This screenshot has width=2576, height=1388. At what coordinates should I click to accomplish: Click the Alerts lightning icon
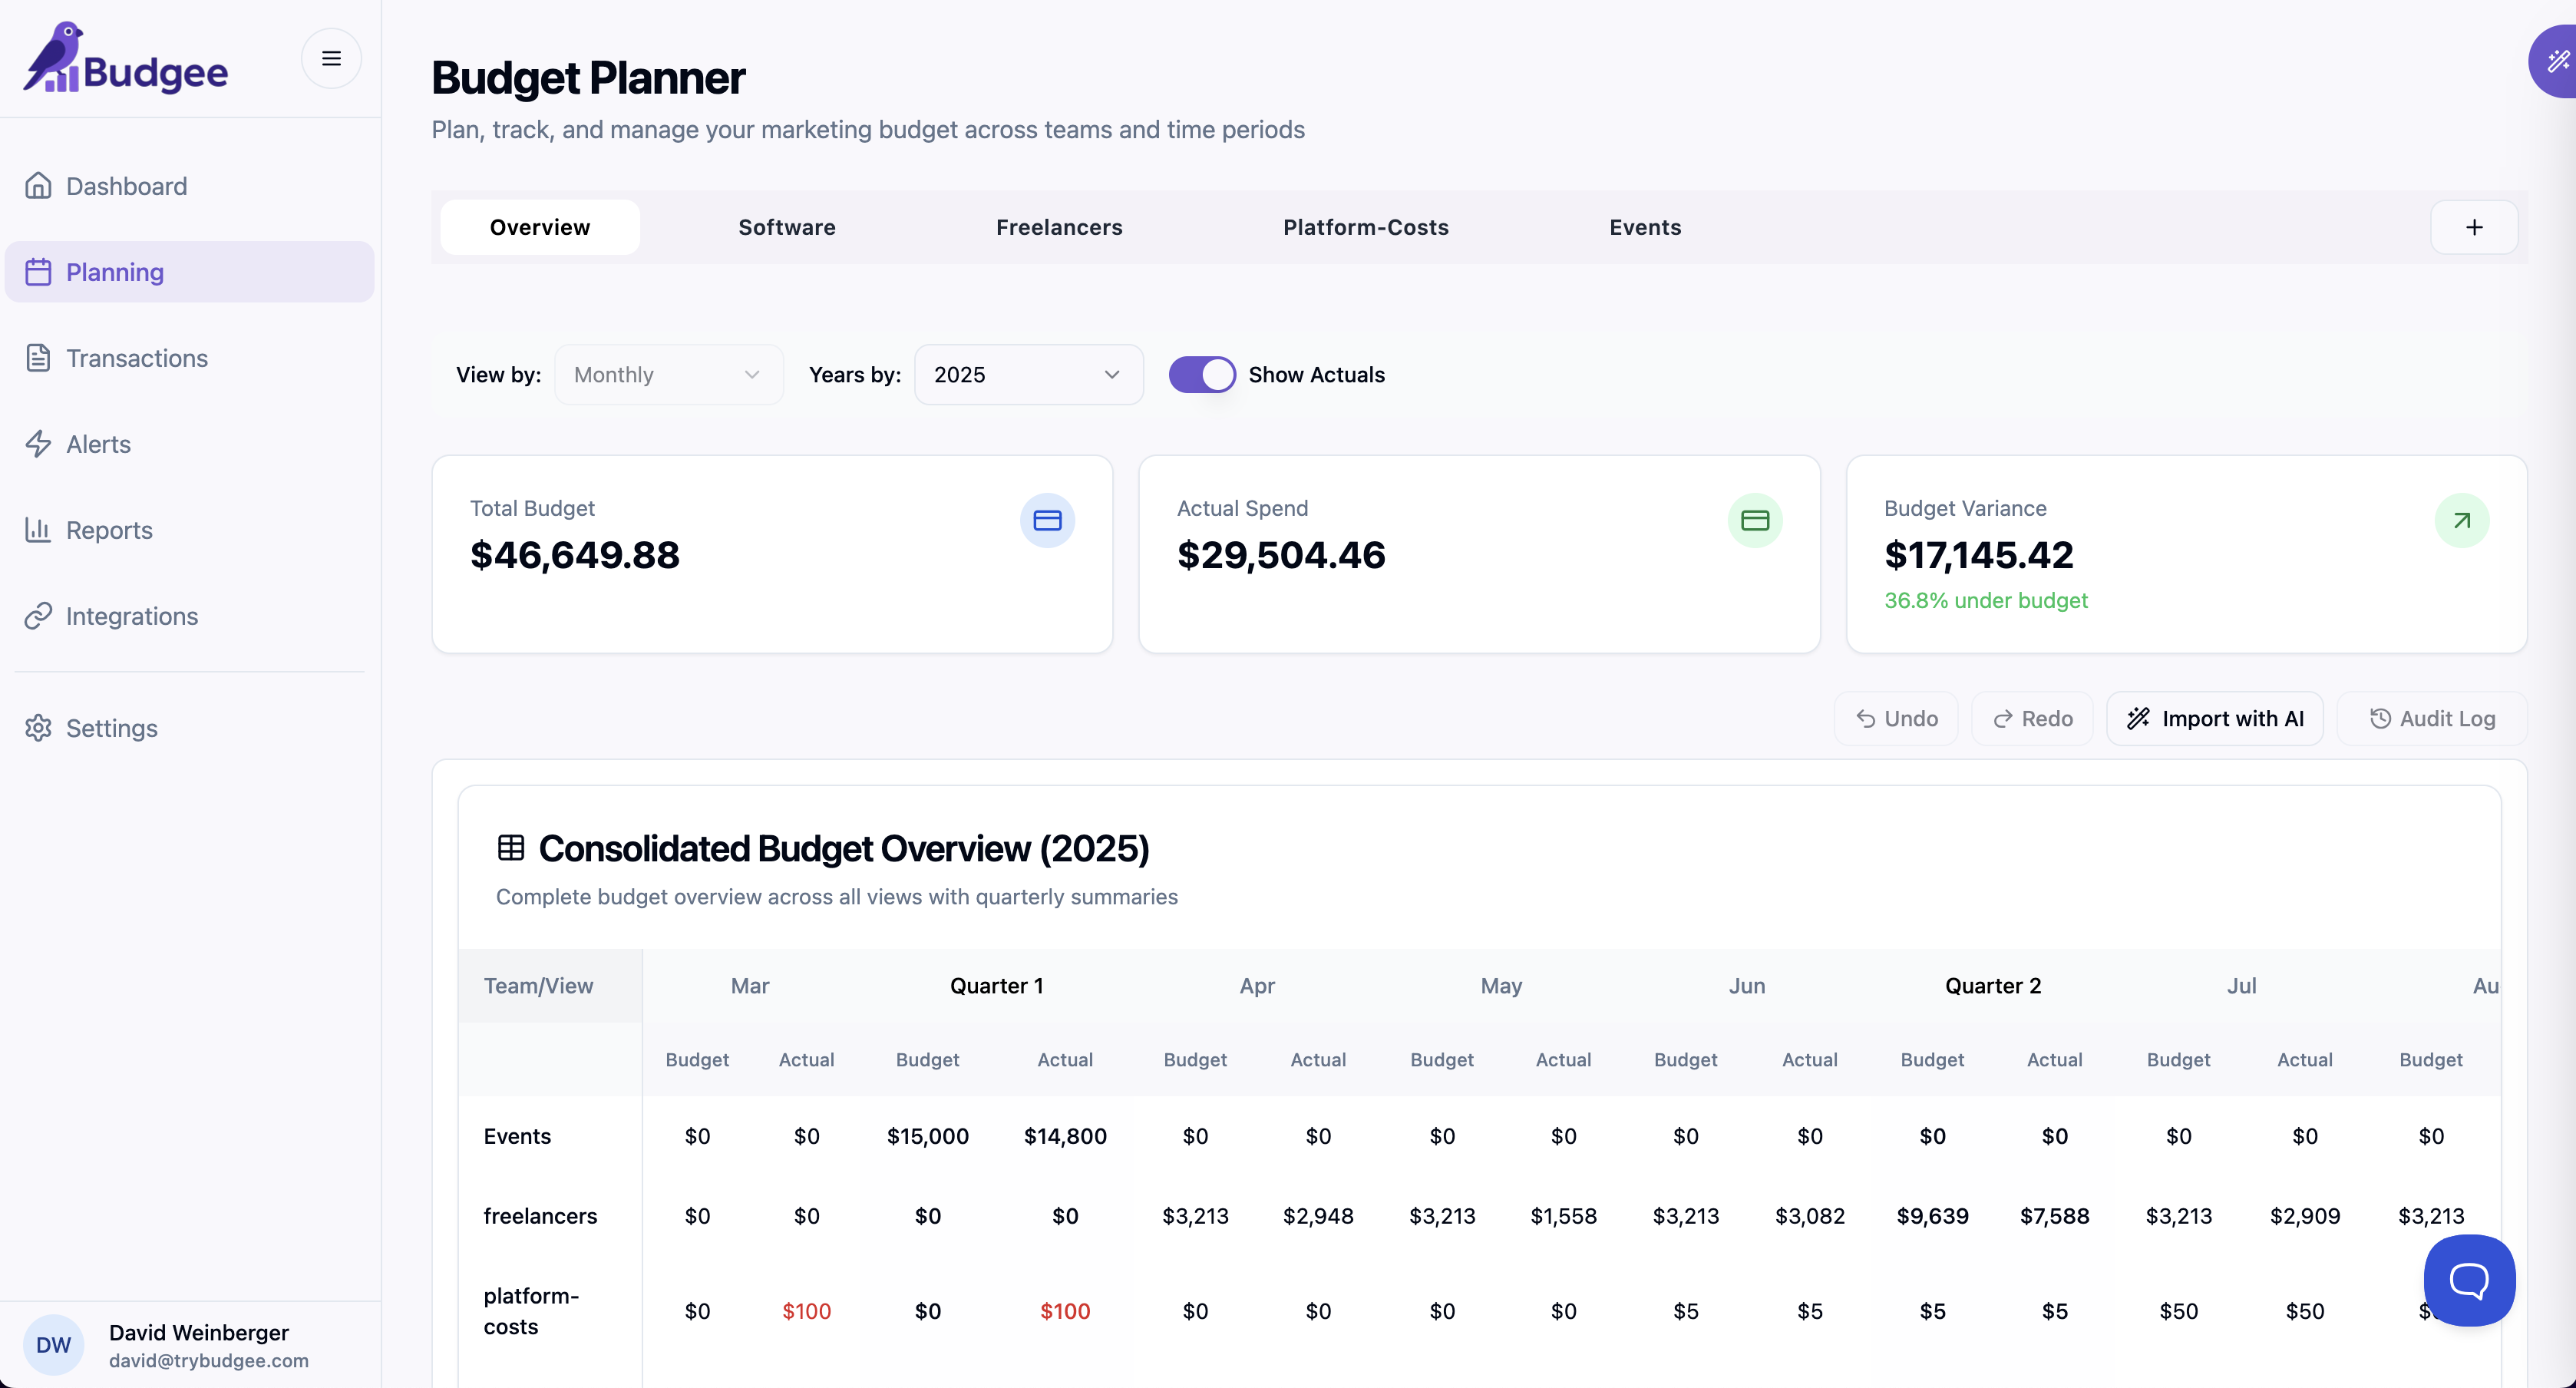coord(38,444)
